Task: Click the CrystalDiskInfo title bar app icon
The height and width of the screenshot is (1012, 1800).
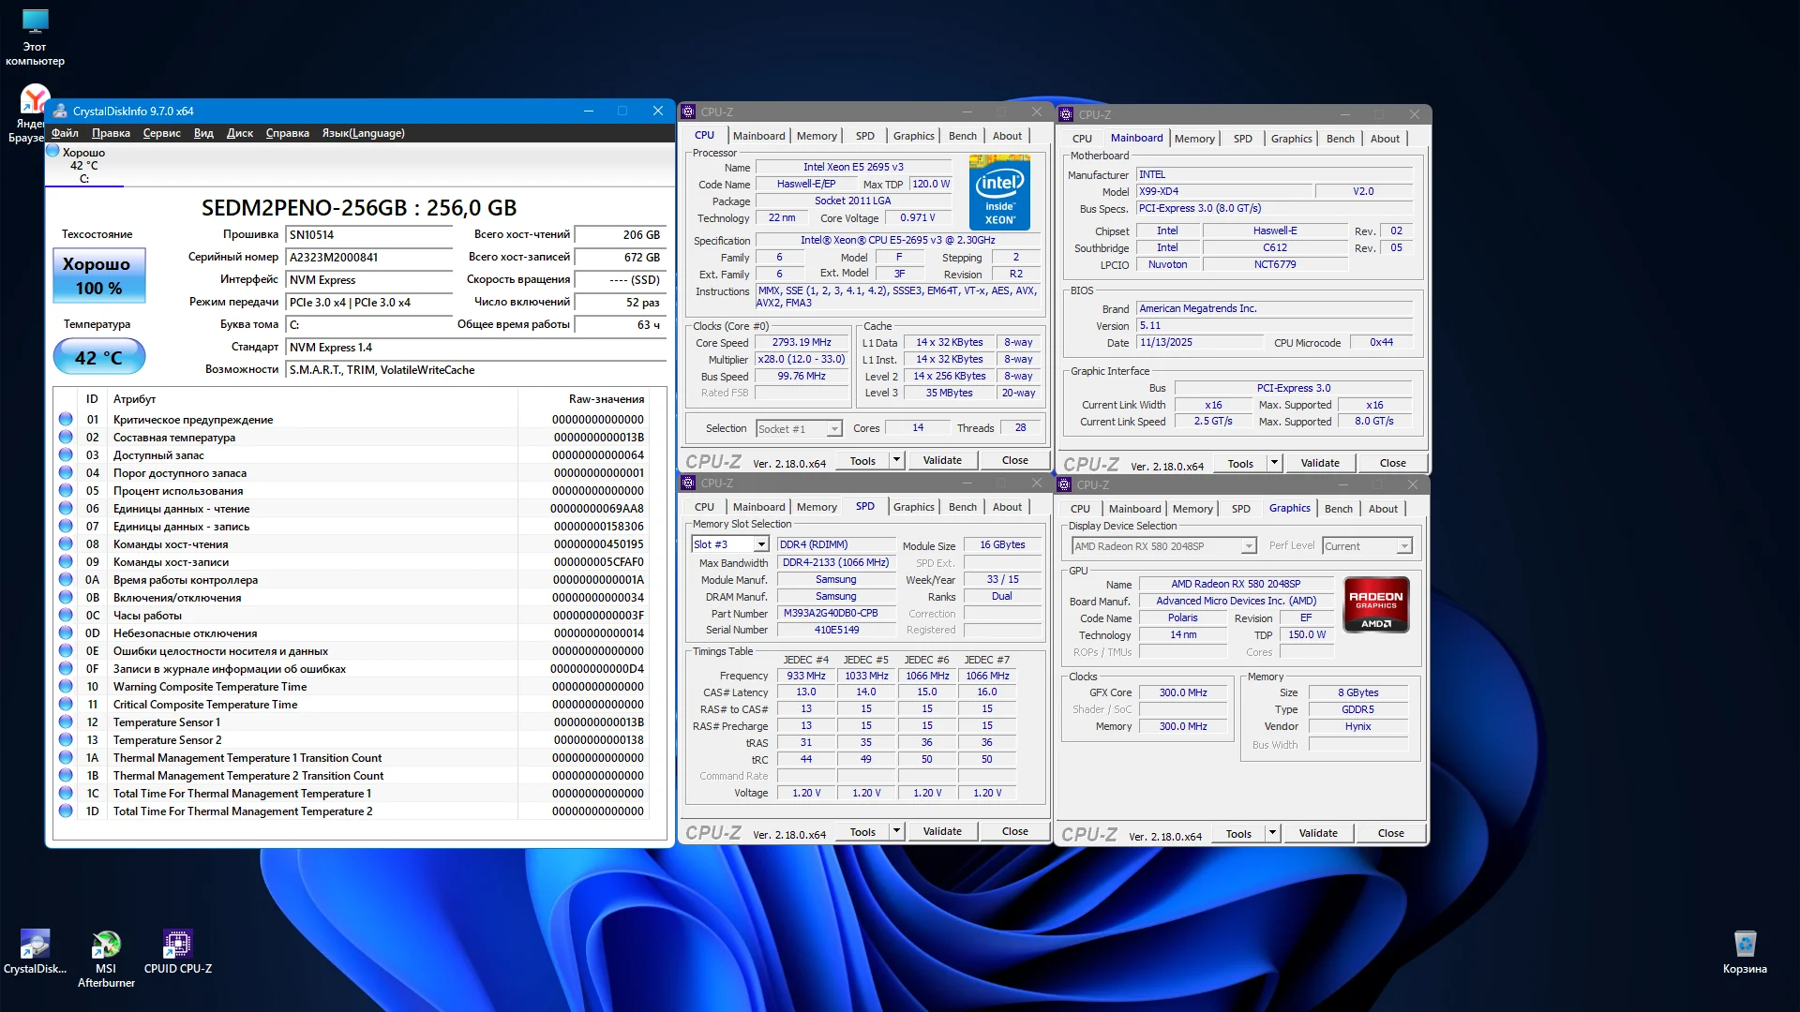Action: tap(60, 111)
